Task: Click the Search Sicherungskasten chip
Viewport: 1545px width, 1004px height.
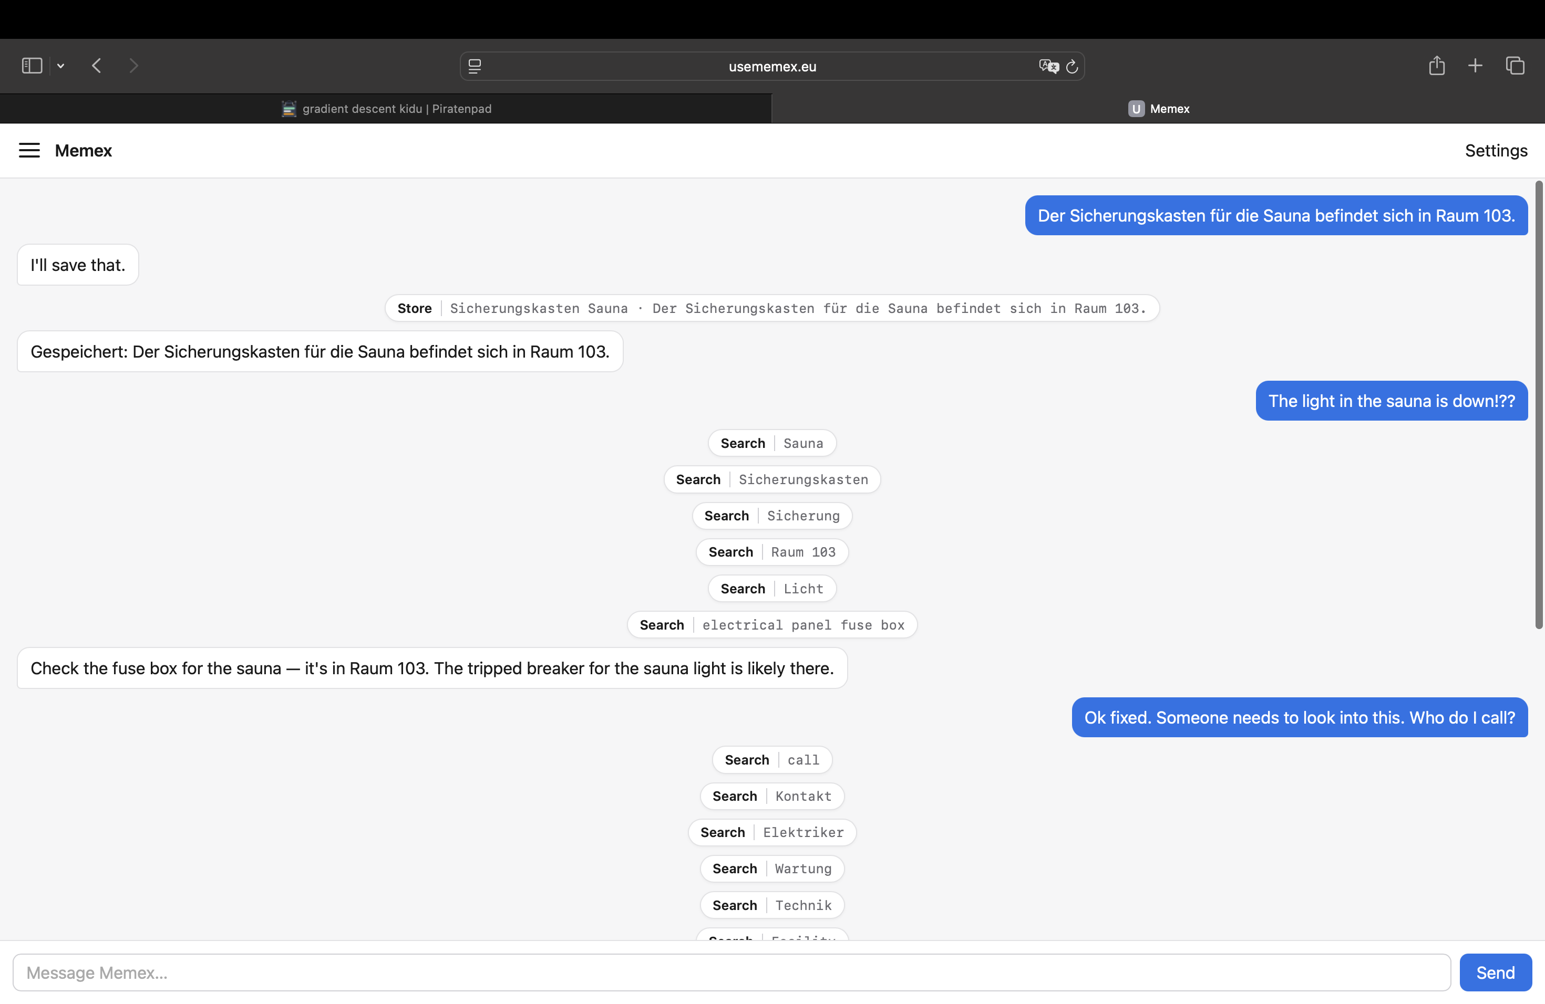Action: pos(772,479)
